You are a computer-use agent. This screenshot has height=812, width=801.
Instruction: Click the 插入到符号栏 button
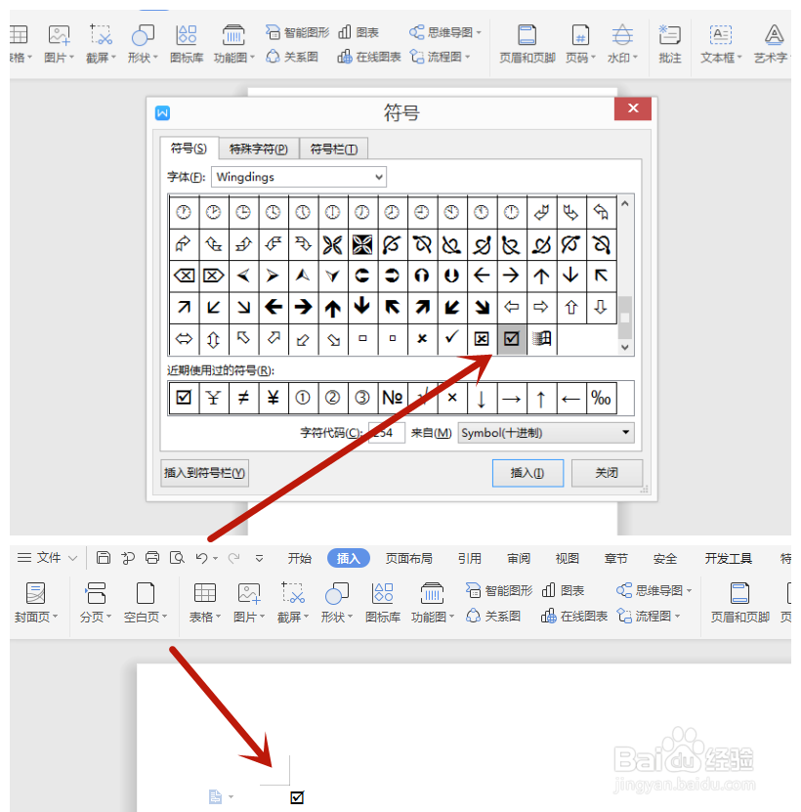pyautogui.click(x=204, y=472)
